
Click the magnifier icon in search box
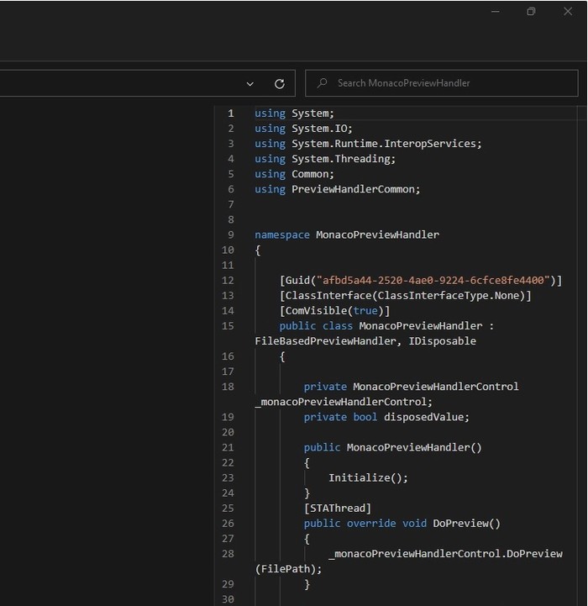323,83
